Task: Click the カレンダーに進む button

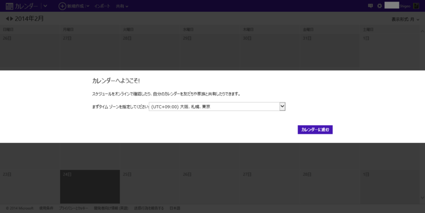Action: (x=315, y=130)
